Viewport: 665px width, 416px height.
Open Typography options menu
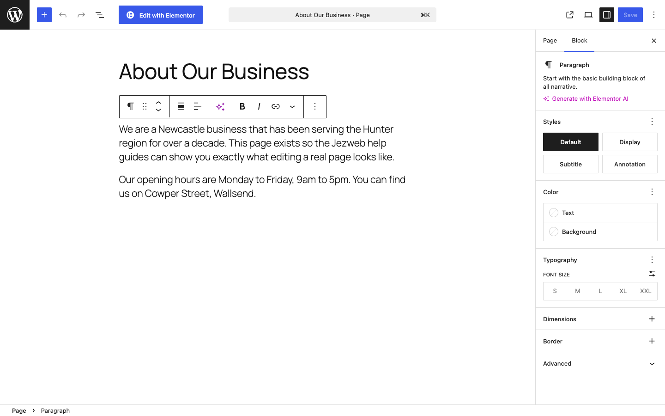pyautogui.click(x=652, y=260)
